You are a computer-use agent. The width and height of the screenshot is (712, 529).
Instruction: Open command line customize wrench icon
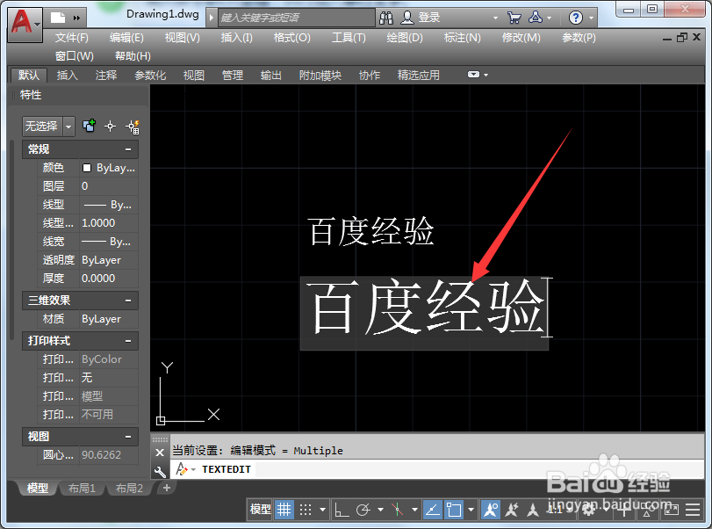click(x=160, y=472)
